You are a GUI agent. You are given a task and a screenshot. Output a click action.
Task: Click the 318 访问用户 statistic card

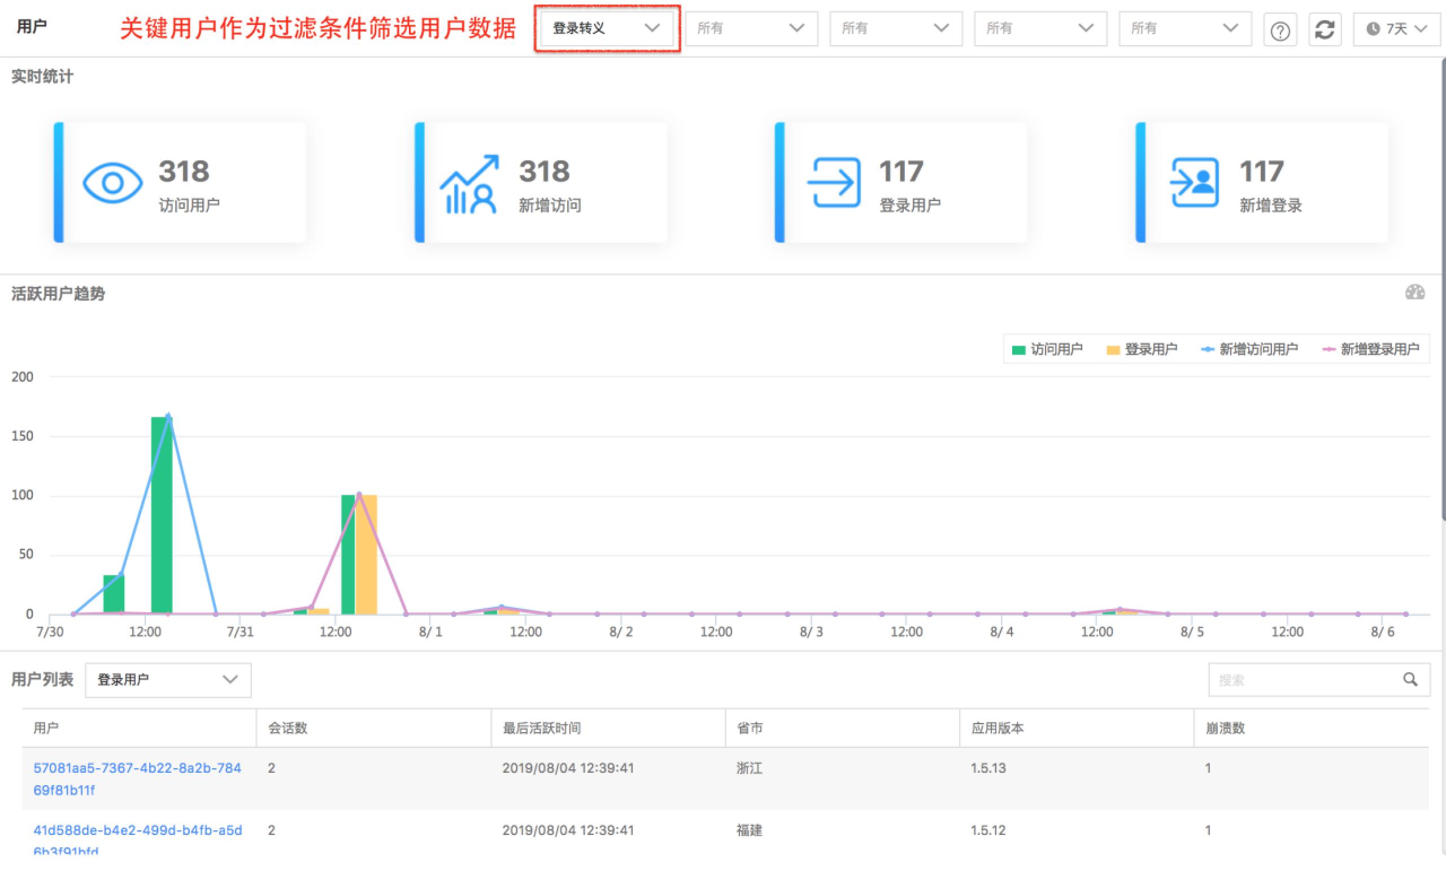tap(180, 182)
